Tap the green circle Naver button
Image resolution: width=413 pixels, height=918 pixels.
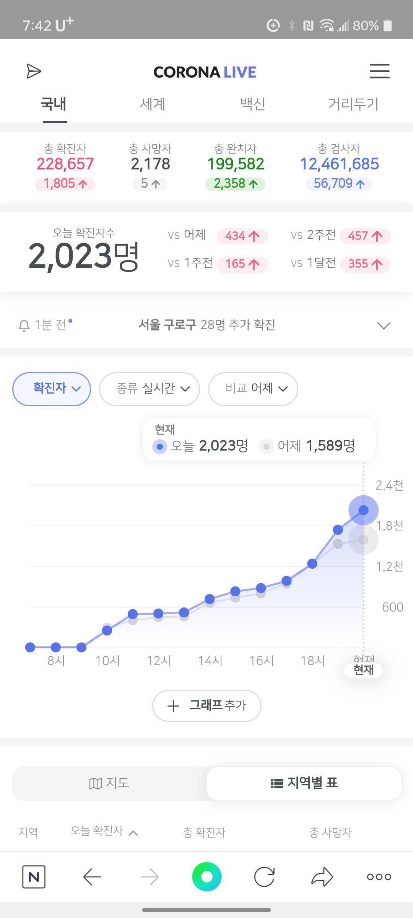(206, 876)
